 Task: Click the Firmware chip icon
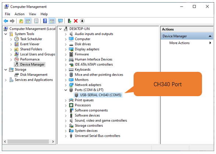pyautogui.click(x=71, y=54)
